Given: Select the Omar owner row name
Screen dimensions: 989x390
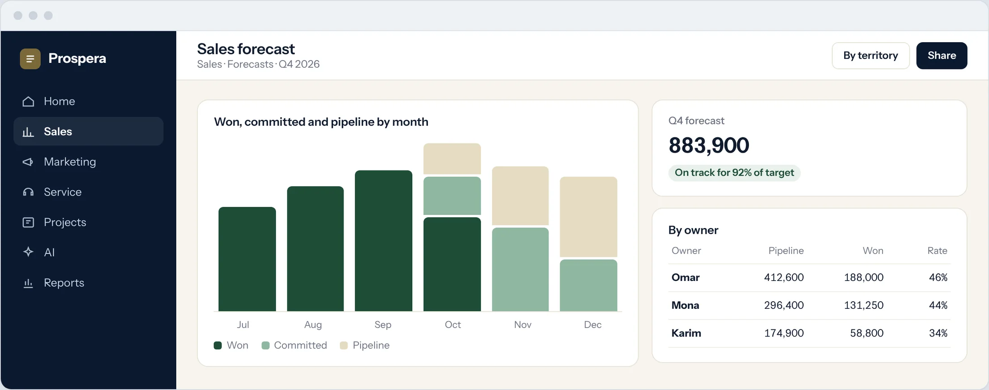Looking at the screenshot, I should [686, 277].
